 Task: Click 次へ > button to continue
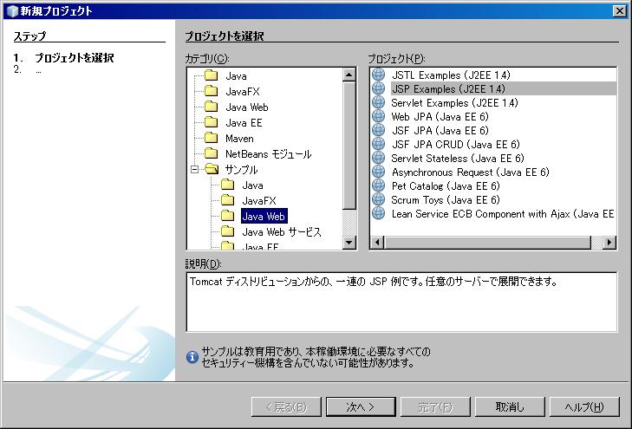pos(361,406)
